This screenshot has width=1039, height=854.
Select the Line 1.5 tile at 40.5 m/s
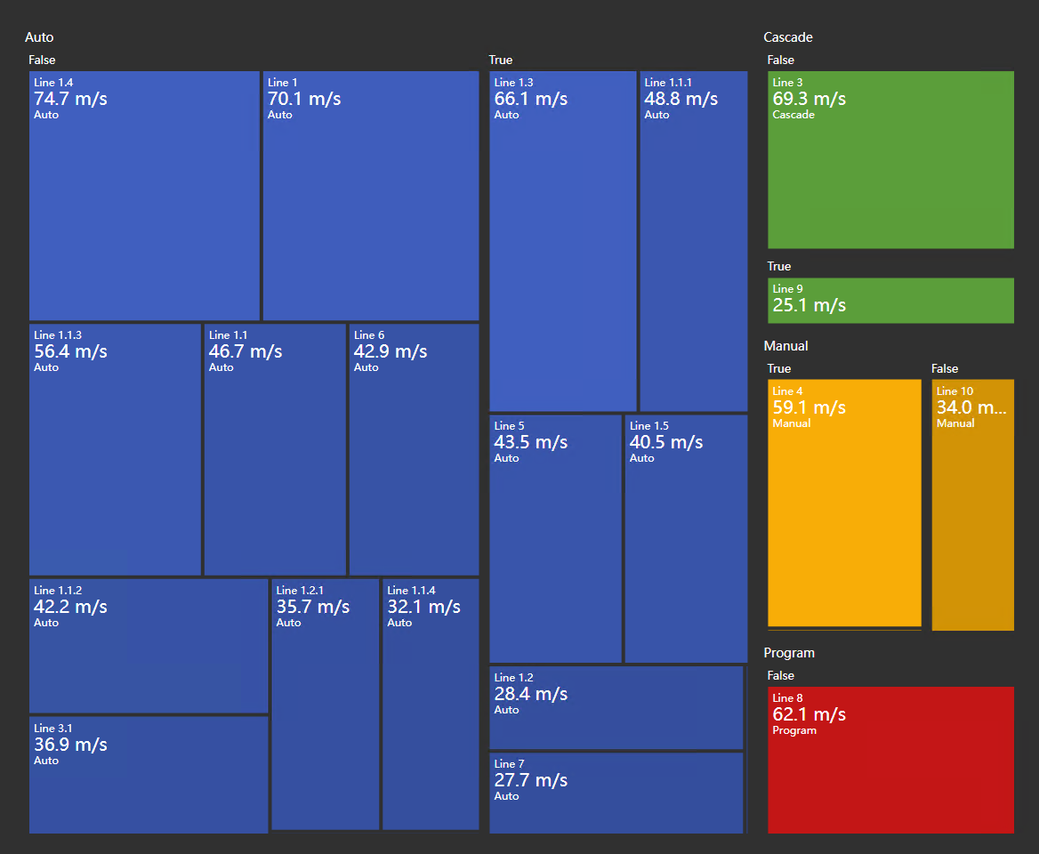[687, 539]
